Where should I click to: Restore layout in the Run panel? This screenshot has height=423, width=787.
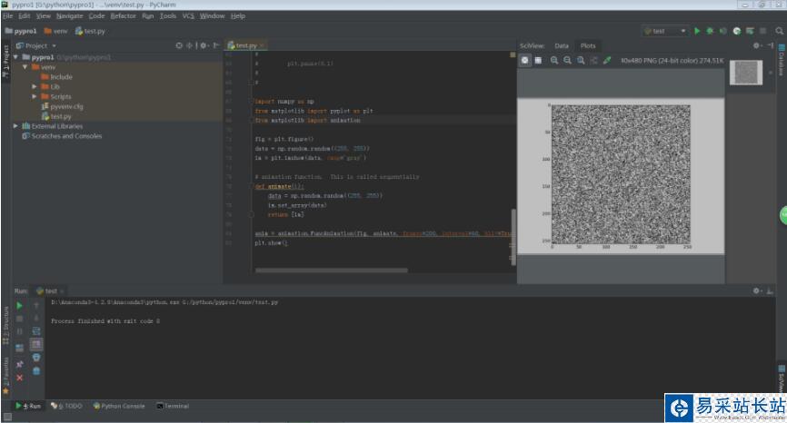19,348
